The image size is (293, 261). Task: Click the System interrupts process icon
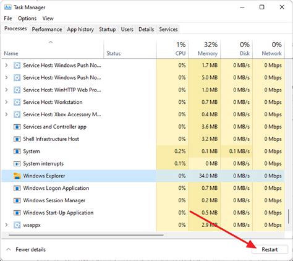click(17, 164)
